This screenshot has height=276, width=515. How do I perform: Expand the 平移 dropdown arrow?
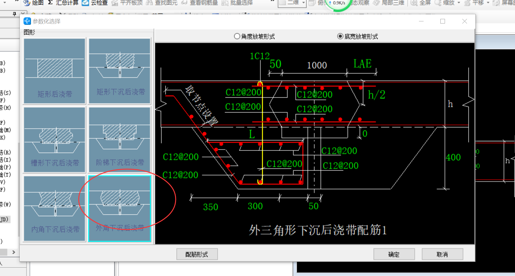488,3
